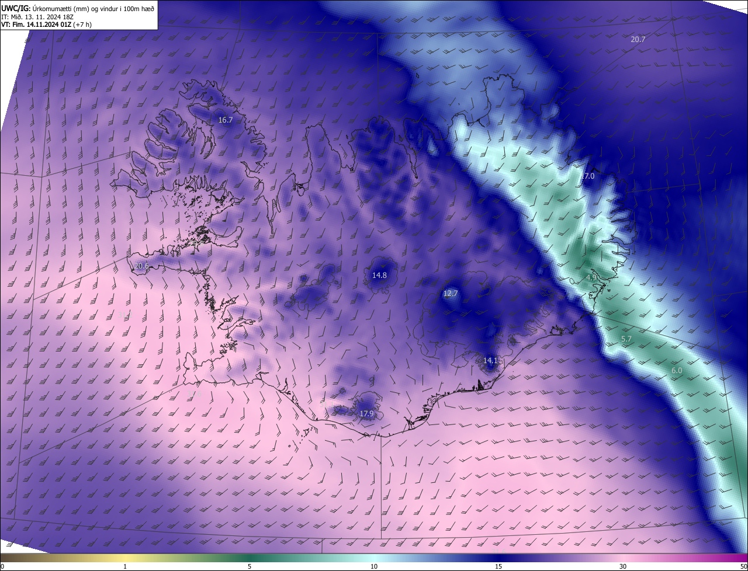Click the 0 tick on the color scale

tap(2, 566)
